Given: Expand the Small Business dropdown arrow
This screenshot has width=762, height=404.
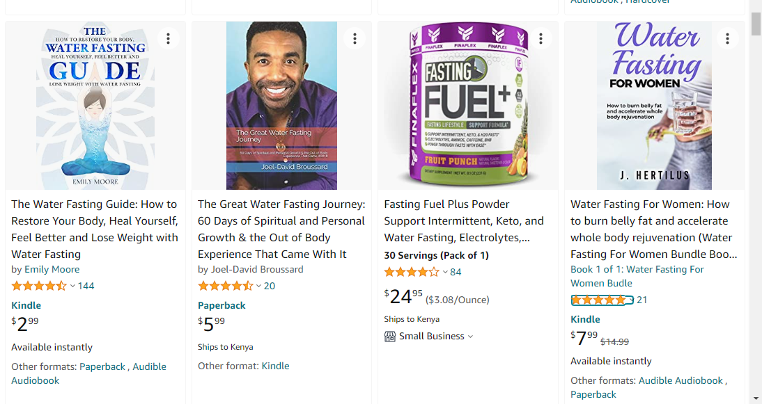Looking at the screenshot, I should pyautogui.click(x=470, y=337).
